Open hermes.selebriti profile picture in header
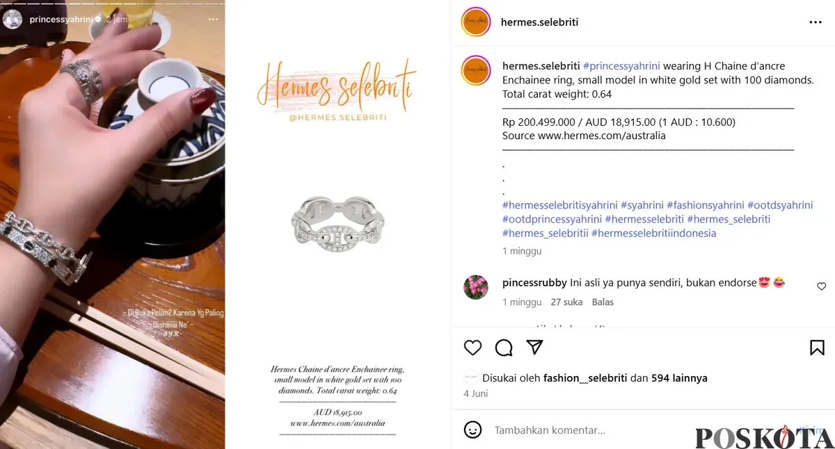835x449 pixels. (476, 22)
